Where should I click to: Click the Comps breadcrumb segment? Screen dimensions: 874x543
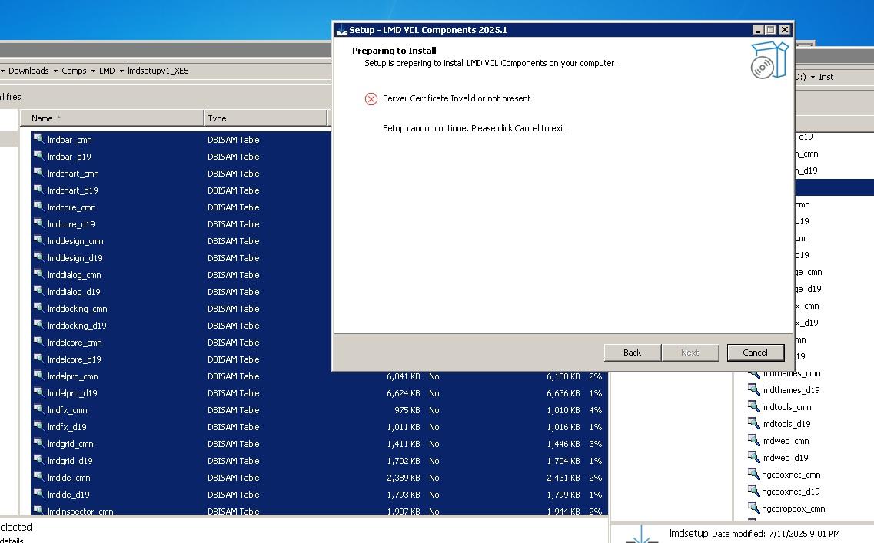click(x=74, y=71)
